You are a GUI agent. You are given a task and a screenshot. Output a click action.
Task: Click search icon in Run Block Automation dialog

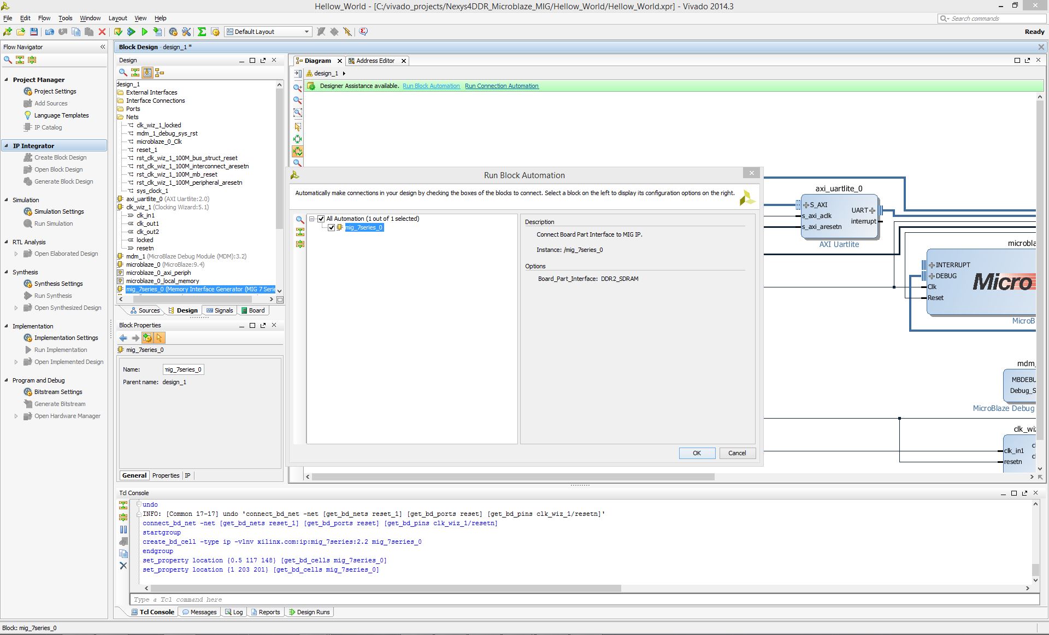pyautogui.click(x=300, y=220)
